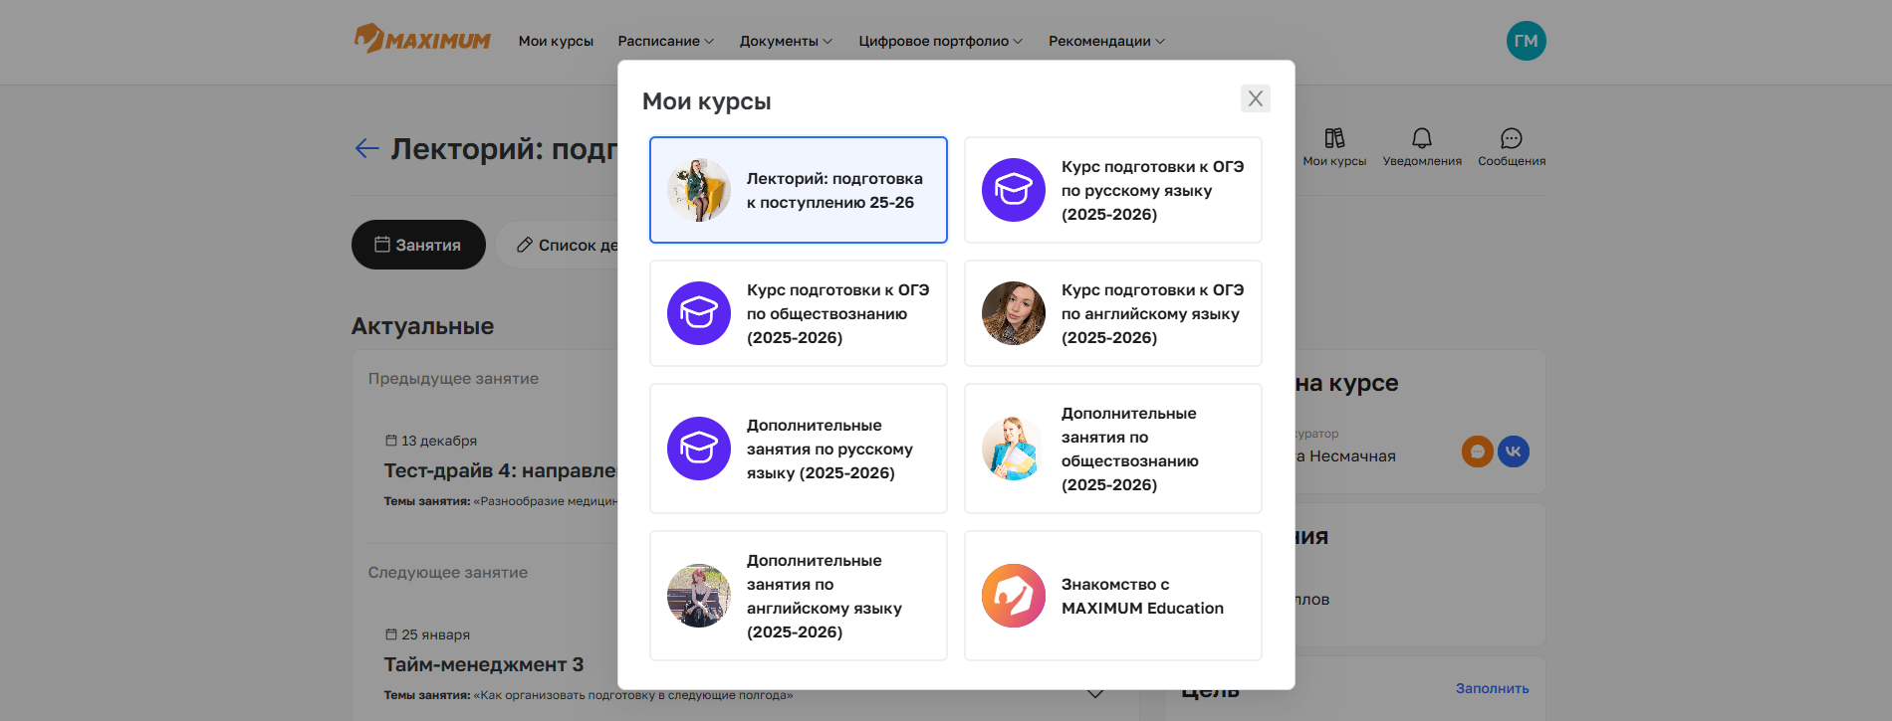Open the Цифровое портфолио dropdown
Screen dimensions: 1892x721
[x=940, y=41]
